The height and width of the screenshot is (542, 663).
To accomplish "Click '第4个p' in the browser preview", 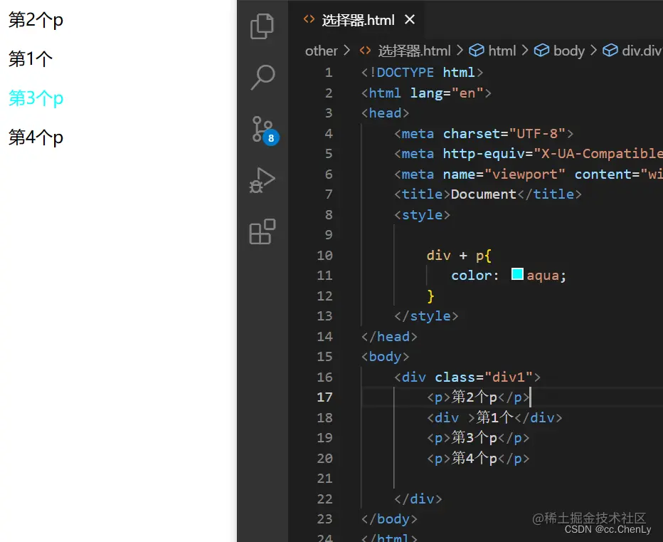I will 36,137.
